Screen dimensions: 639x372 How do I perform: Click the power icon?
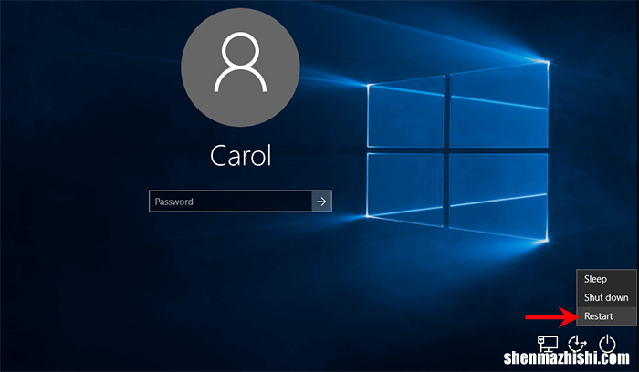pyautogui.click(x=607, y=343)
